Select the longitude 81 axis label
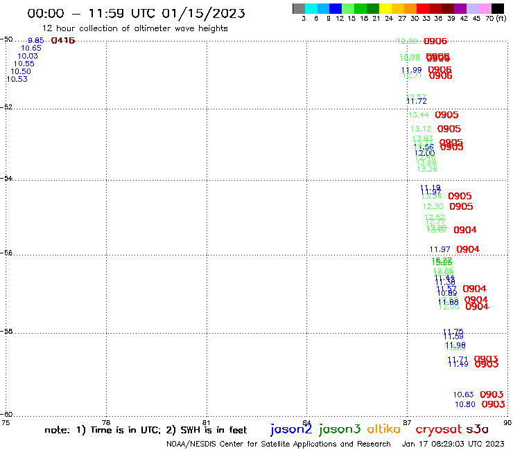 click(206, 422)
